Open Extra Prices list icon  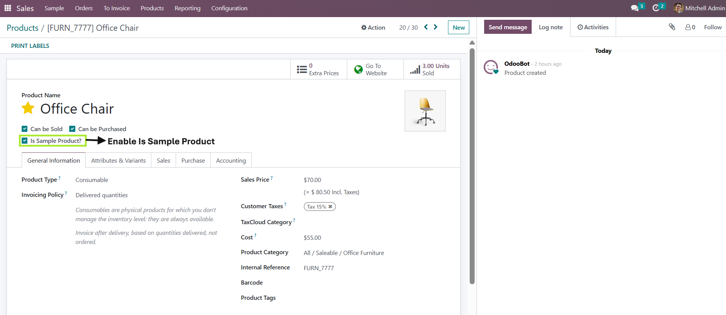(x=302, y=70)
